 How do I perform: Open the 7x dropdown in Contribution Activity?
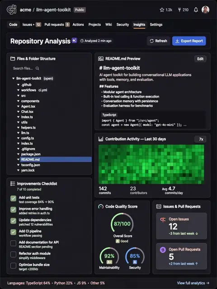200,139
